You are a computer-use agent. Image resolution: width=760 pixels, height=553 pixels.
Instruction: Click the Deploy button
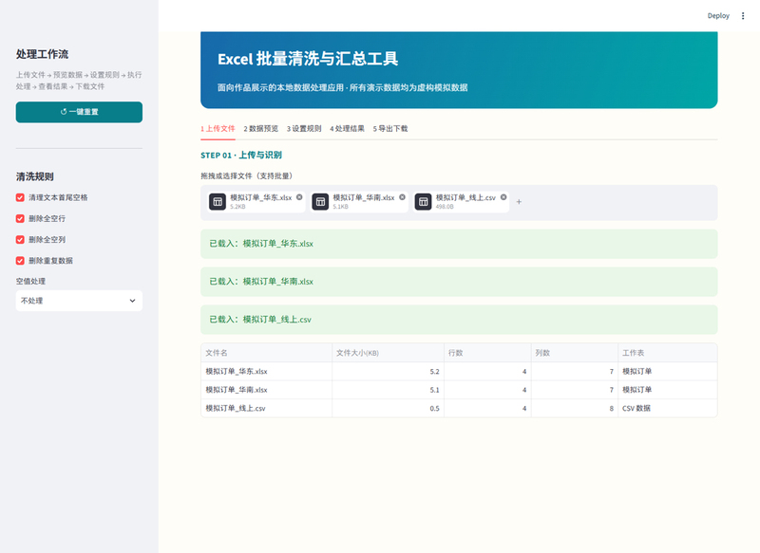pyautogui.click(x=718, y=16)
